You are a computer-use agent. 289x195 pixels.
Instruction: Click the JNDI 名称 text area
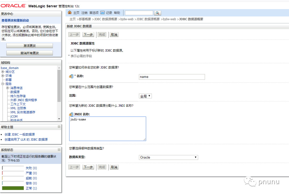[x=108, y=129]
